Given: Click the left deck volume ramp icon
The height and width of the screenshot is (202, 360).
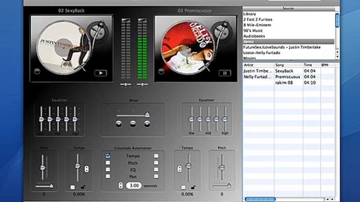Looking at the screenshot, I should (x=125, y=20).
